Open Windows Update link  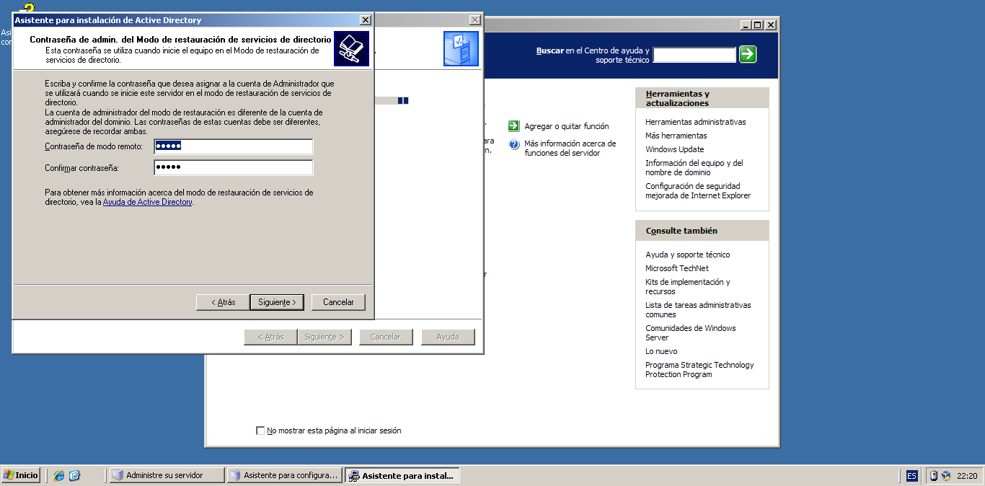[675, 149]
